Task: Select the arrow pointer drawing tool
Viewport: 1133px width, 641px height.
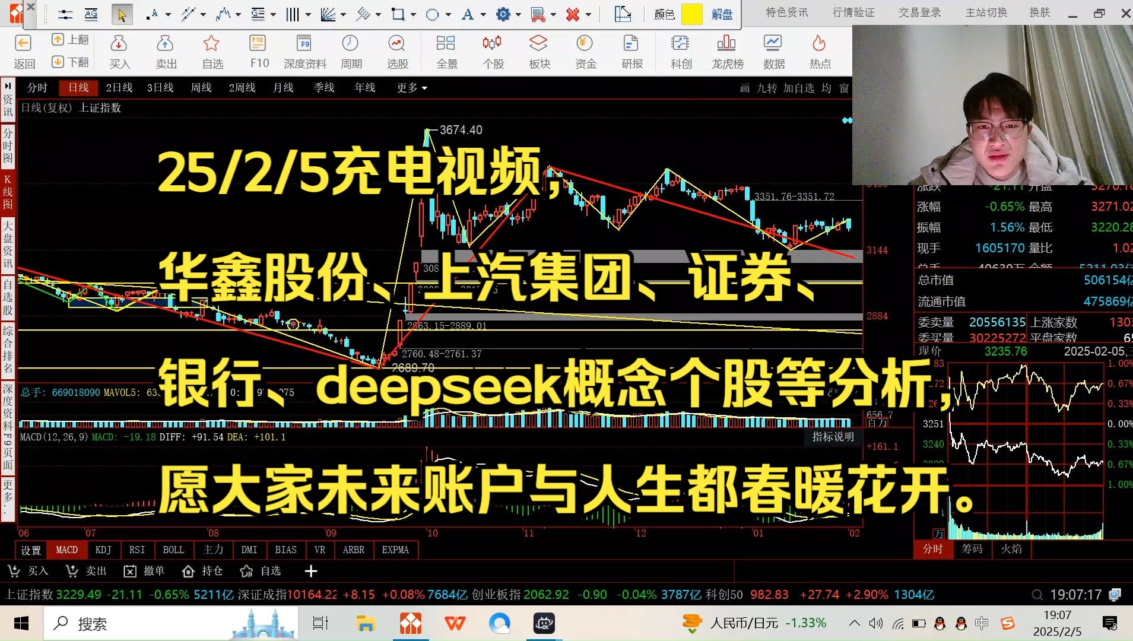Action: tap(122, 14)
